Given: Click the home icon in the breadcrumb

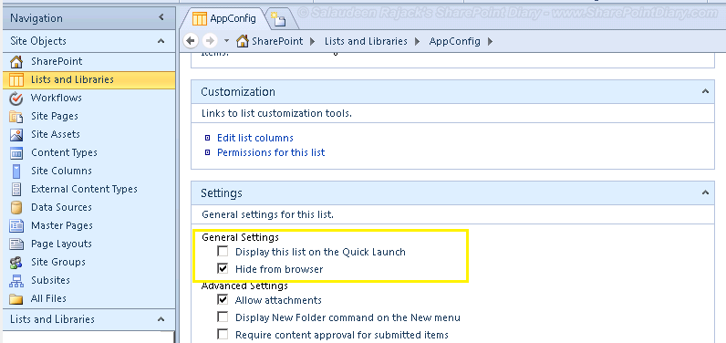Looking at the screenshot, I should (243, 41).
